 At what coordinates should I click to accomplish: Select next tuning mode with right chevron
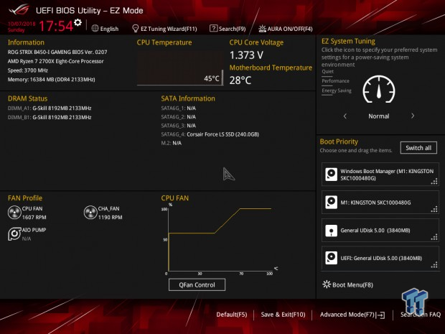tap(413, 116)
